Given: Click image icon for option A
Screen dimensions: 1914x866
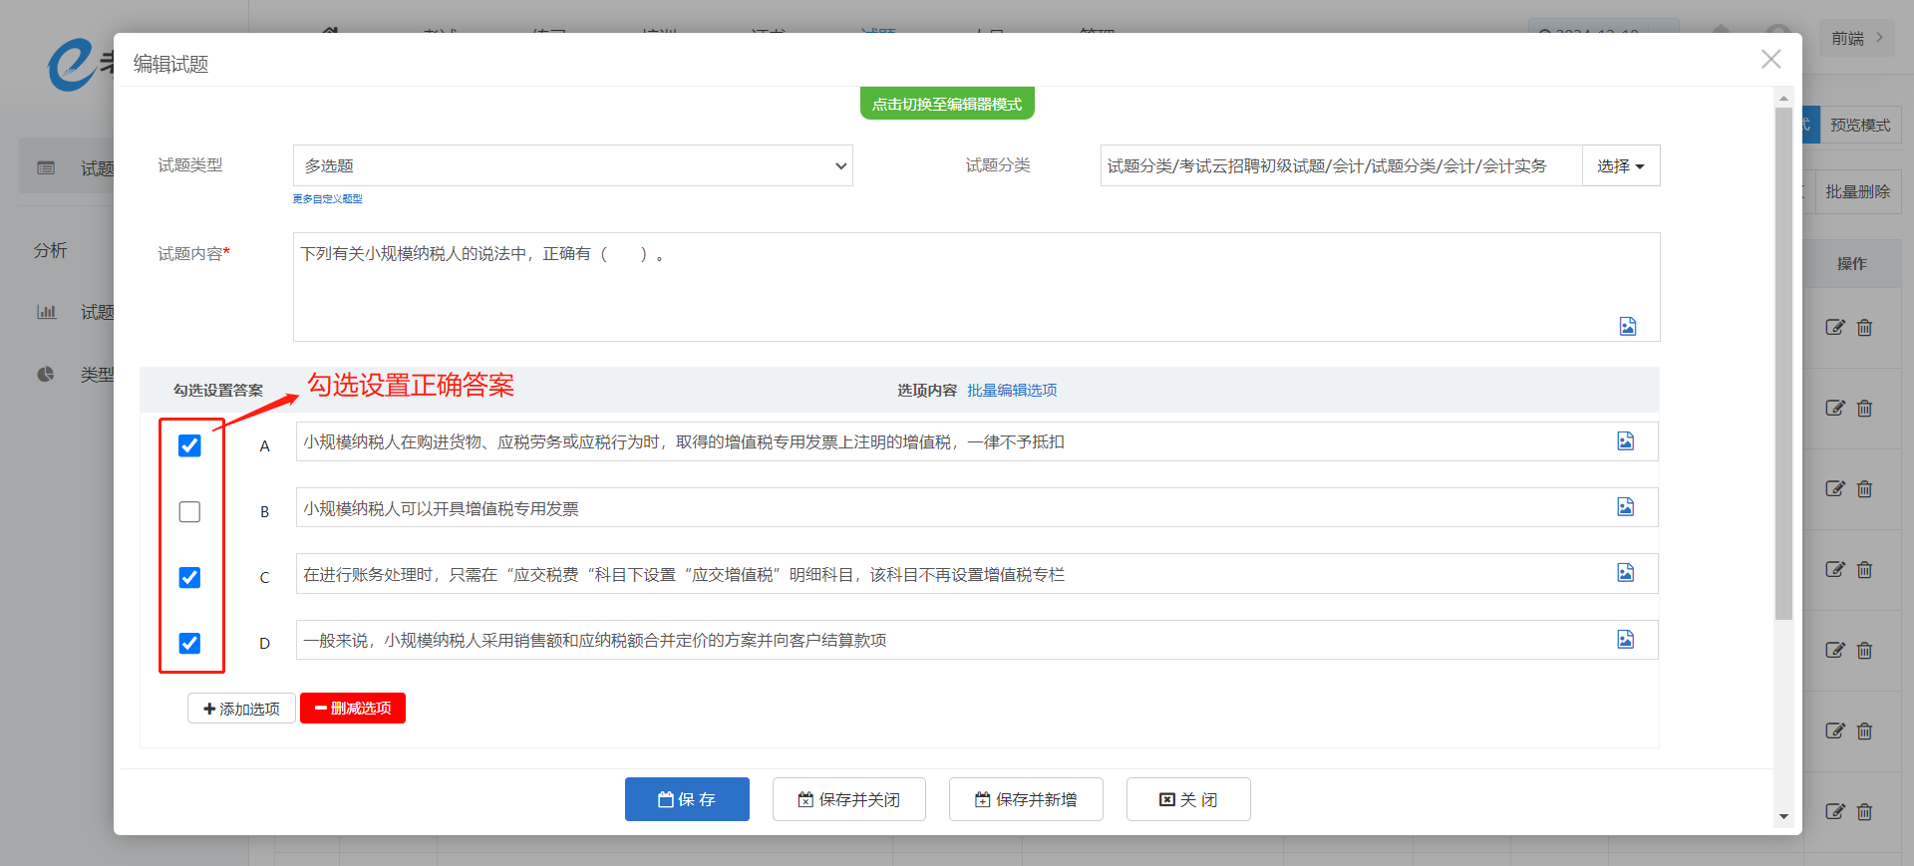Looking at the screenshot, I should [x=1625, y=441].
